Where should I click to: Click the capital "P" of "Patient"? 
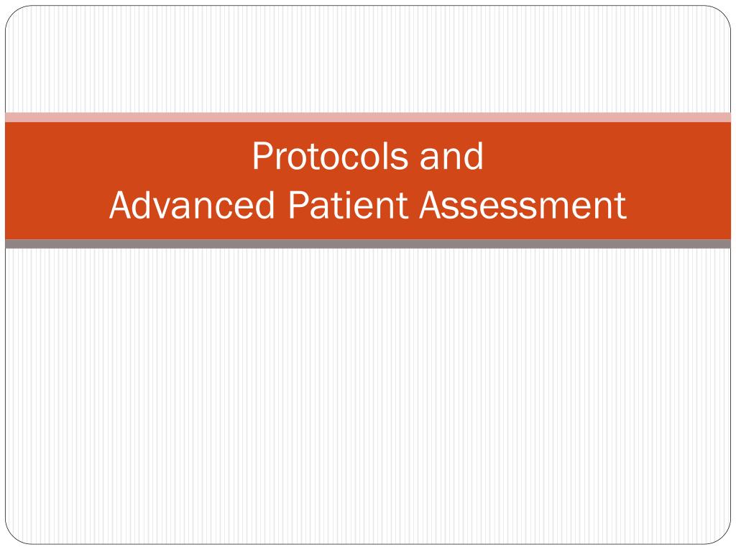(298, 205)
